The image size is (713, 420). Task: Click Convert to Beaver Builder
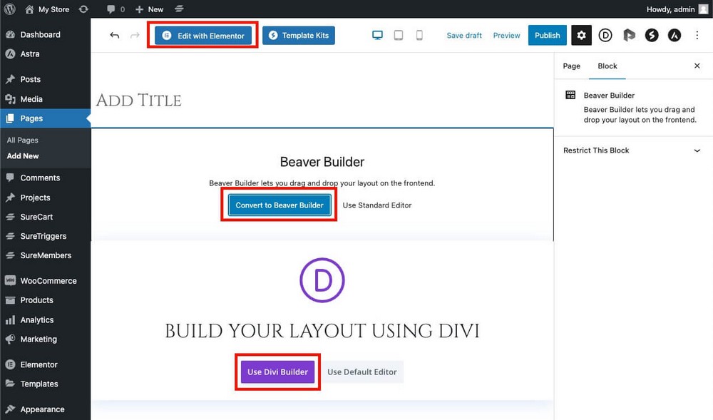point(279,205)
